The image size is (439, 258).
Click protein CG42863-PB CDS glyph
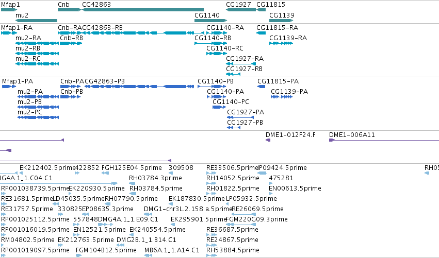(139, 87)
